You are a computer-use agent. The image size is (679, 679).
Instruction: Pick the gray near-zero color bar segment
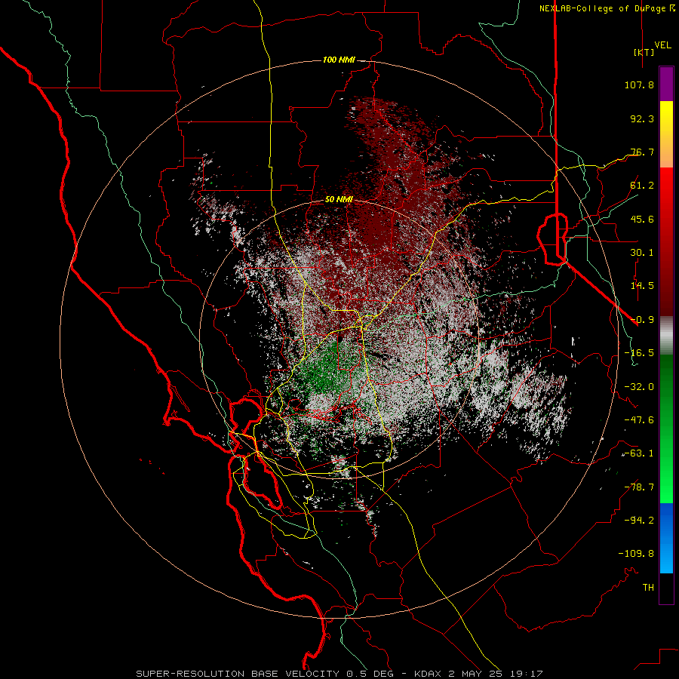click(666, 336)
